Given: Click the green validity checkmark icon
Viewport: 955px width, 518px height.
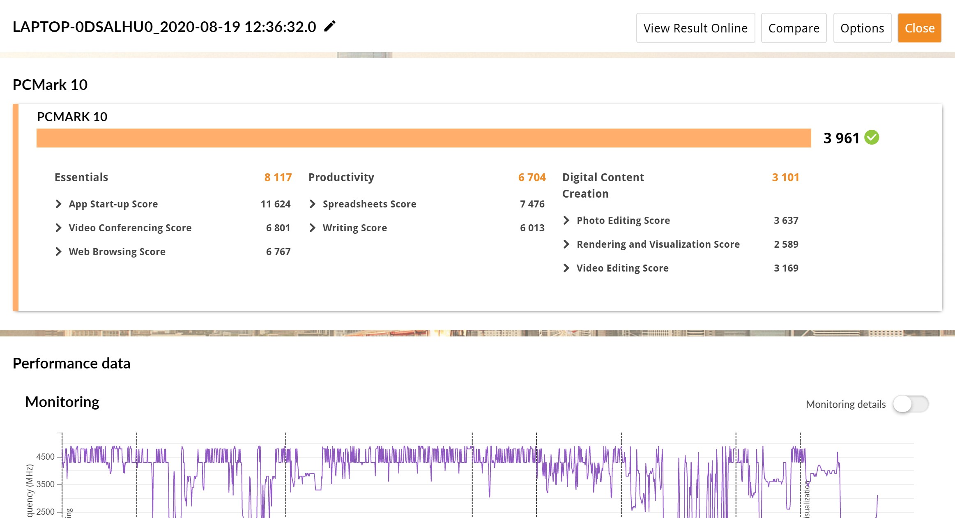Looking at the screenshot, I should 872,137.
